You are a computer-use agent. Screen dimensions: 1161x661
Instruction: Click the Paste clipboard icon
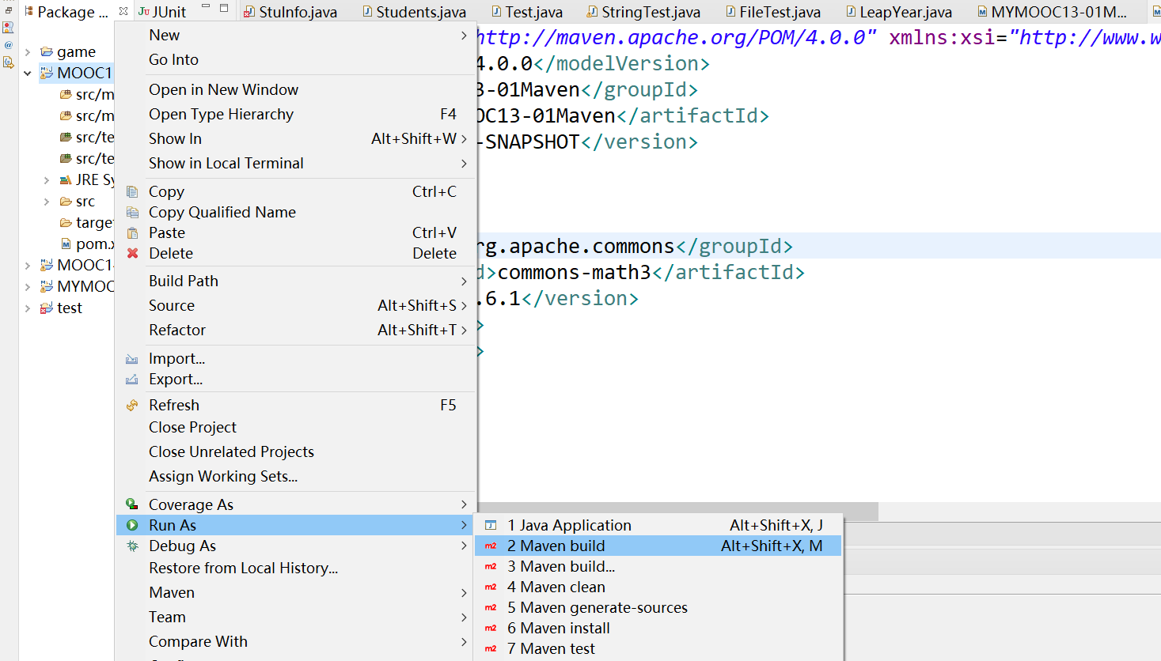[x=132, y=232]
